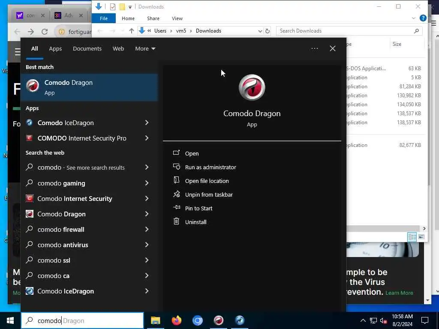
Task: Click the Open file location folder icon
Action: tap(176, 180)
